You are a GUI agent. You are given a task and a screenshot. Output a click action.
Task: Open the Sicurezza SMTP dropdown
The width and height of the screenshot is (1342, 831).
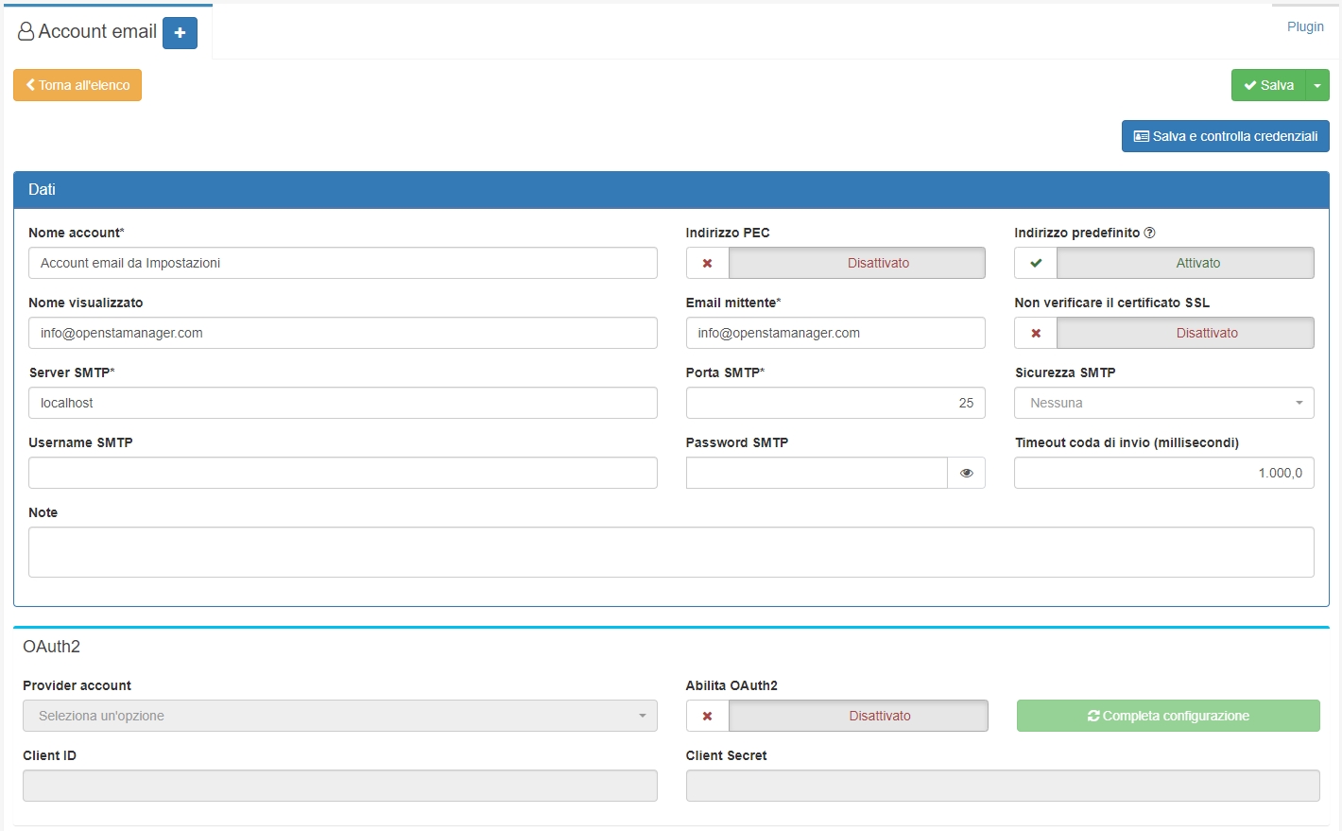[1163, 403]
